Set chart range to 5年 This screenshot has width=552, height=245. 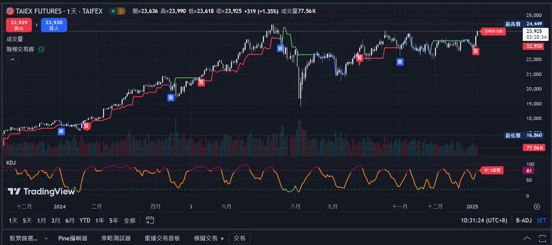[x=114, y=221]
